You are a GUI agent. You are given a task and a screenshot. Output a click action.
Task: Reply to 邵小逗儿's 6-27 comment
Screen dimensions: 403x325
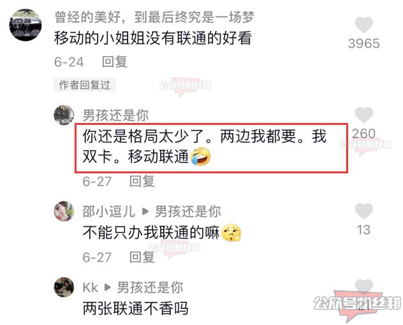coord(142,257)
